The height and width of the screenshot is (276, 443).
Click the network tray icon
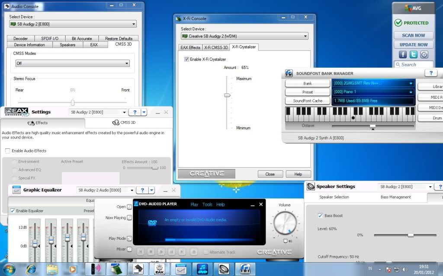click(396, 270)
